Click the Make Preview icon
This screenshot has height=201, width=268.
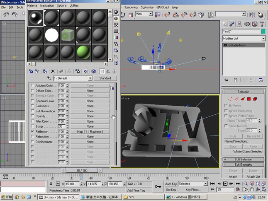[x=116, y=44]
